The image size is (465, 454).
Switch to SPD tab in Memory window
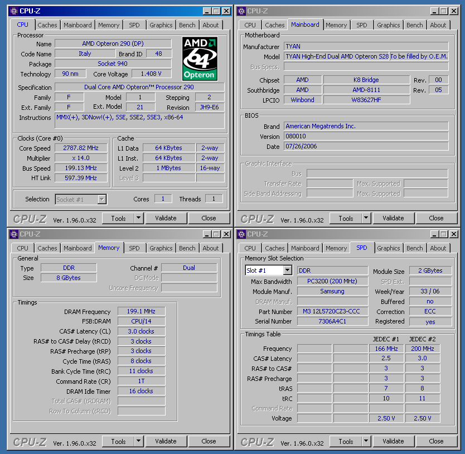pyautogui.click(x=134, y=248)
